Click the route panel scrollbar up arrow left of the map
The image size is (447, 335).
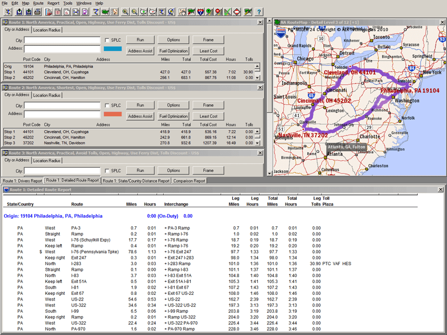click(269, 21)
